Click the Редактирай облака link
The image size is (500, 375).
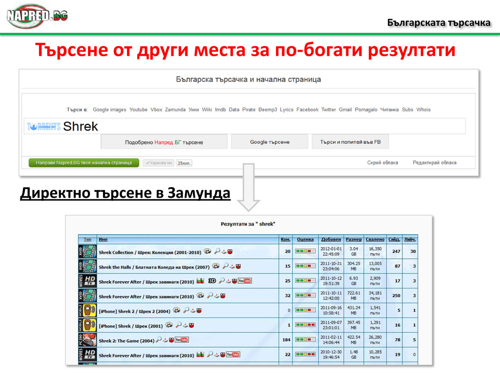[434, 163]
